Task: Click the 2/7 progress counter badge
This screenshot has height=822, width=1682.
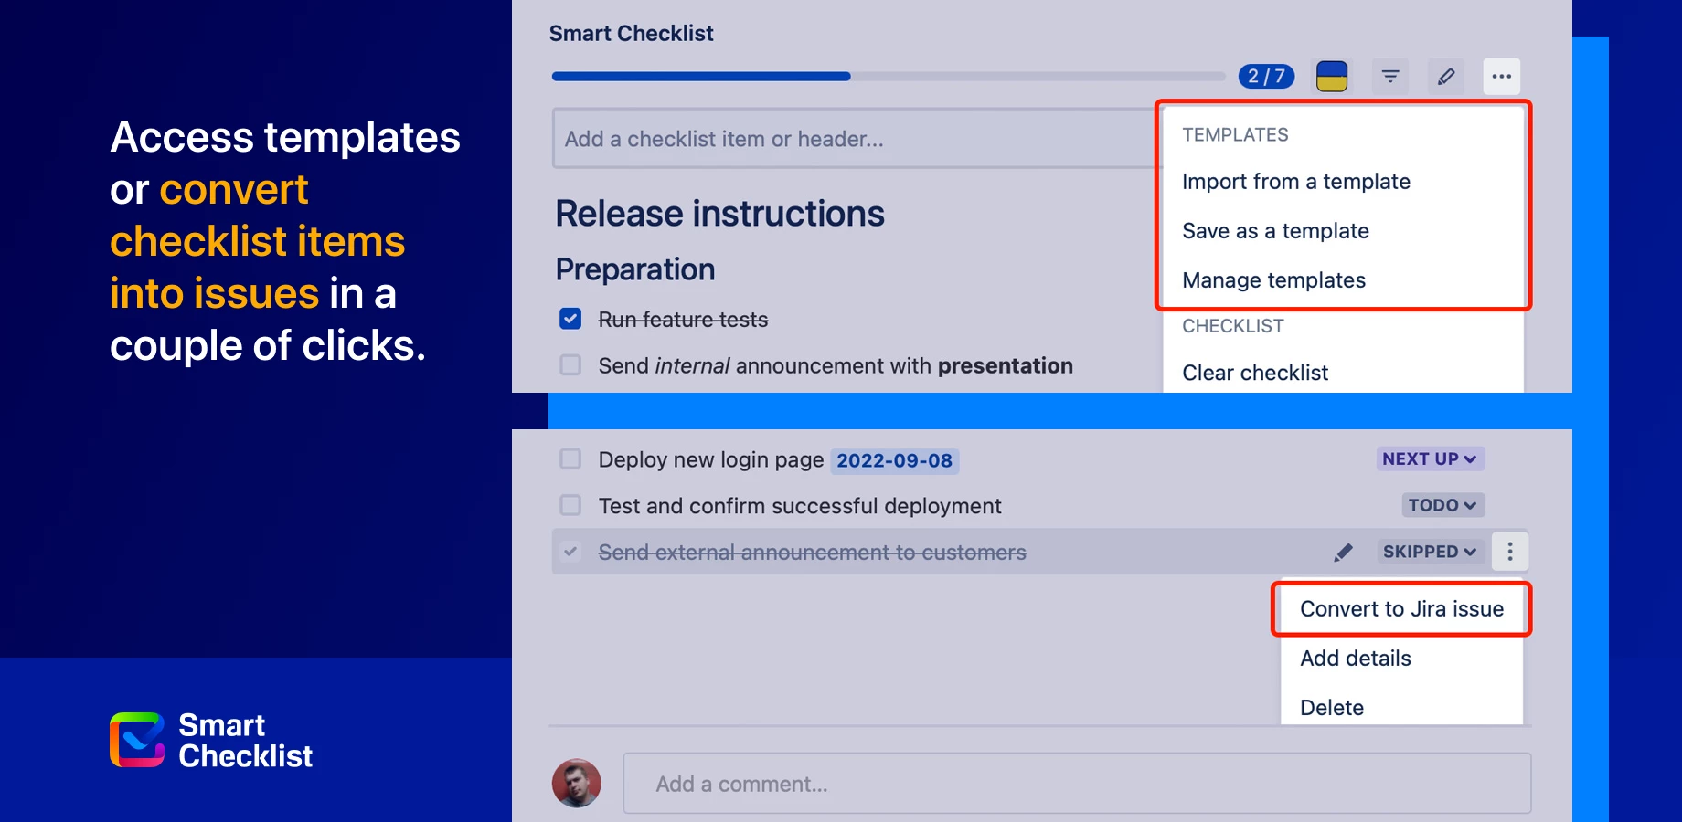Action: (1265, 76)
